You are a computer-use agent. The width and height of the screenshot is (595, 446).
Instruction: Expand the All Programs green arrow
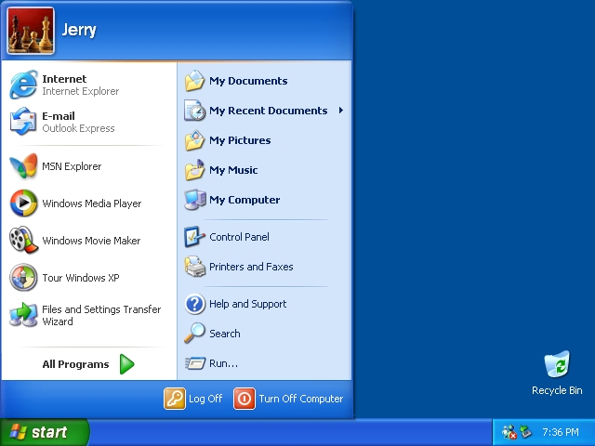pos(126,364)
